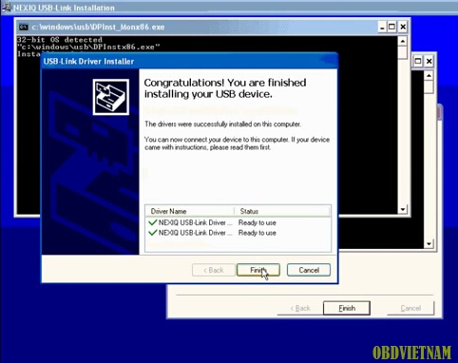This screenshot has width=458, height=363.
Task: Click the command prompt icon in DPInst title bar
Action: (24, 27)
